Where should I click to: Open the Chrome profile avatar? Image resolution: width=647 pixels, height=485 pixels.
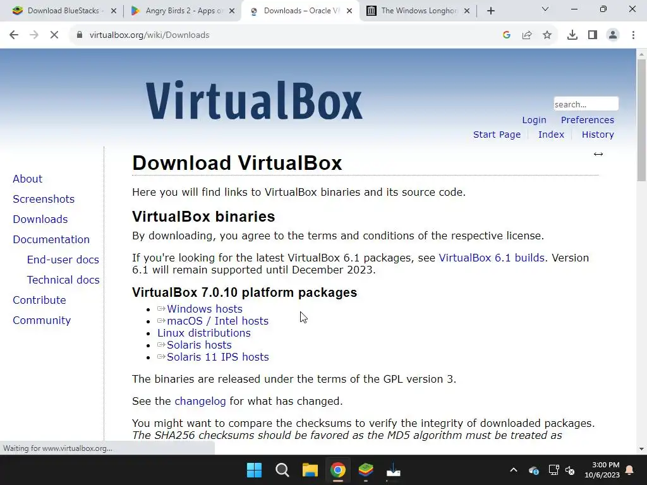(x=613, y=35)
